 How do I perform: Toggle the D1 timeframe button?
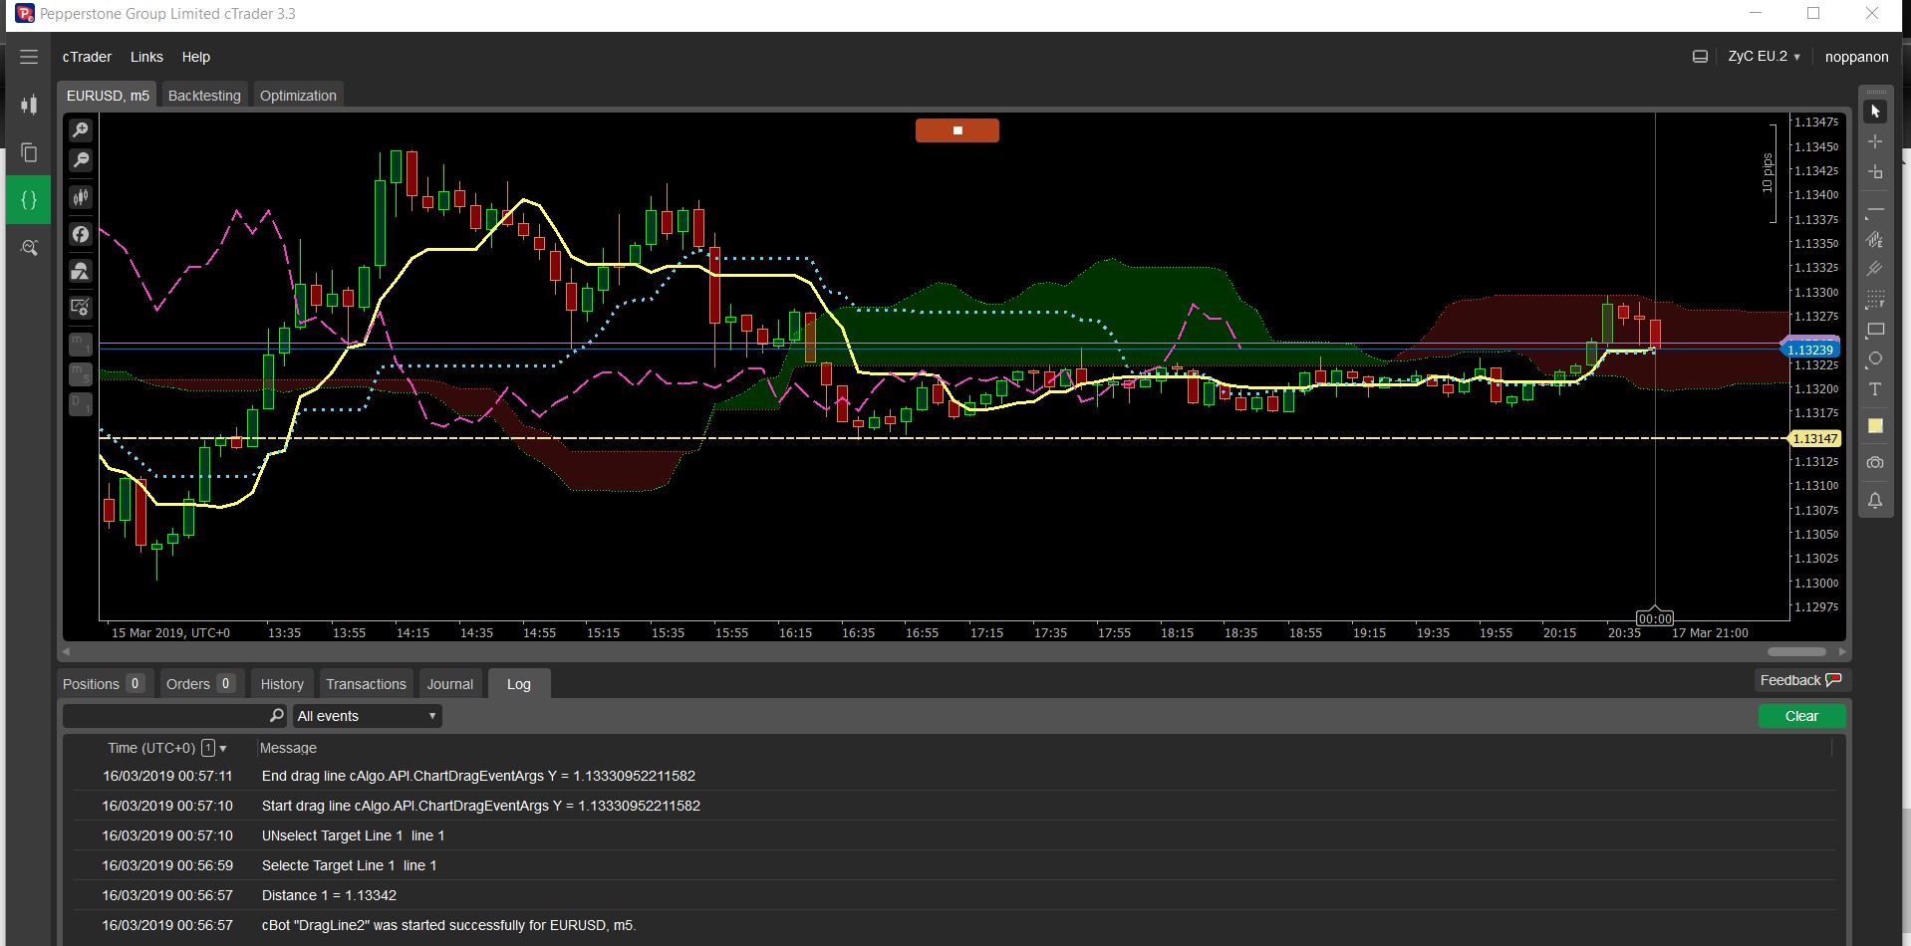coord(81,404)
